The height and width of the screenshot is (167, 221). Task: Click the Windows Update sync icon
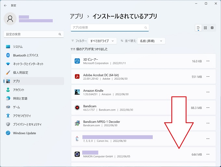point(8,133)
